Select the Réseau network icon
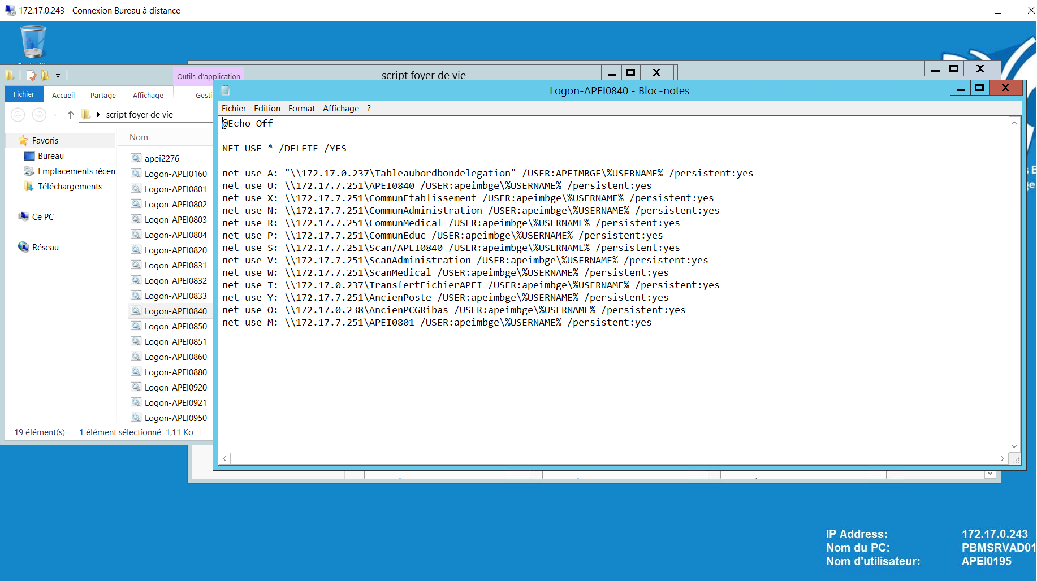1037x581 pixels. point(23,247)
